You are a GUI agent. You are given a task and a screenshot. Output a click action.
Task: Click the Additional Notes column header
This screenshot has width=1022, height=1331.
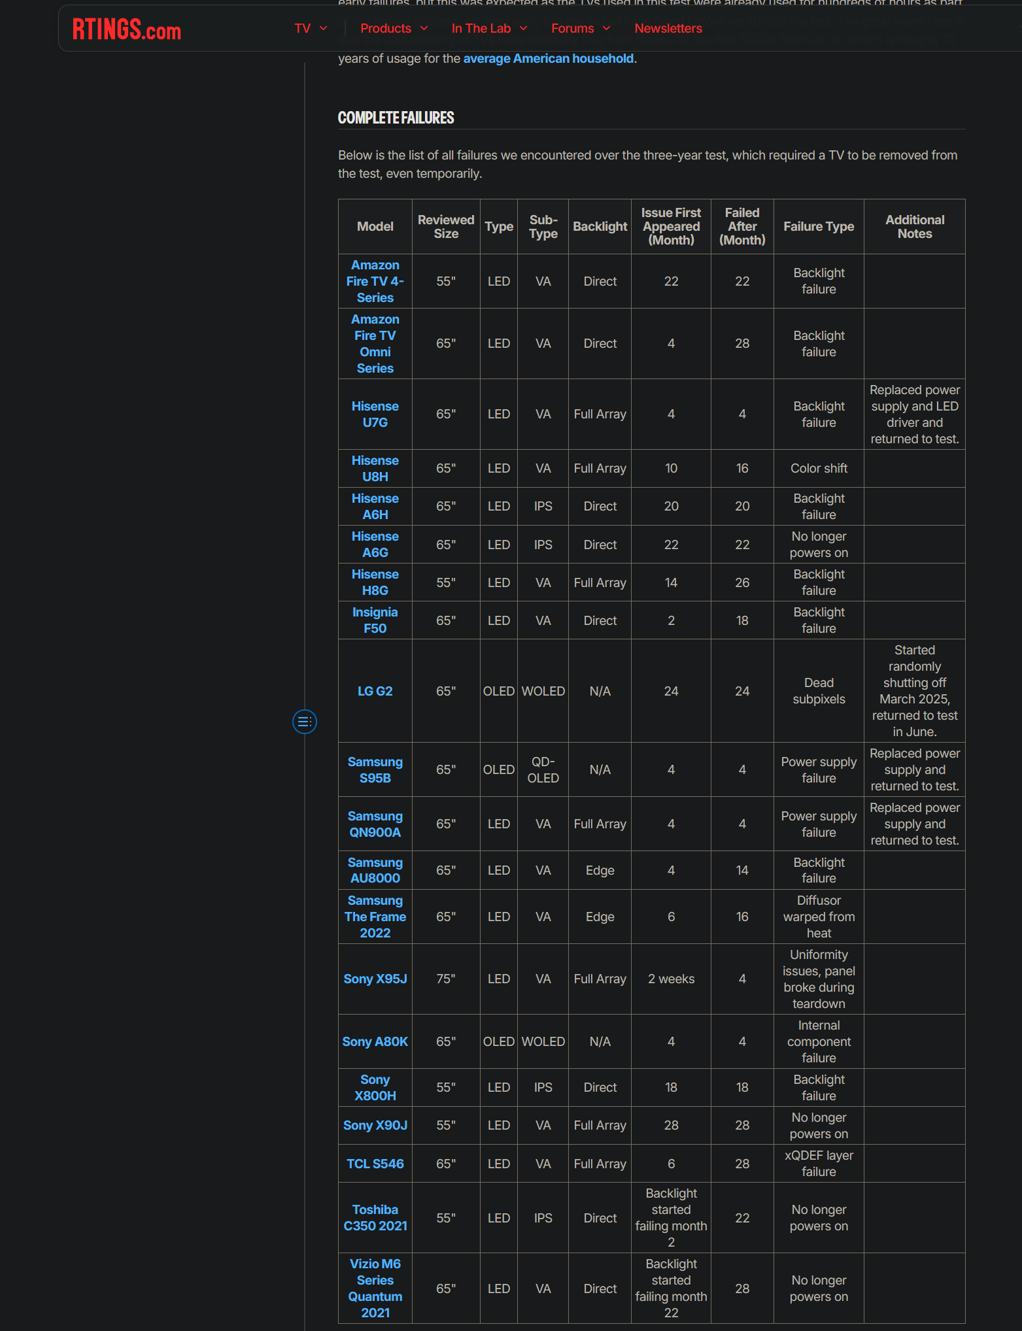[915, 227]
